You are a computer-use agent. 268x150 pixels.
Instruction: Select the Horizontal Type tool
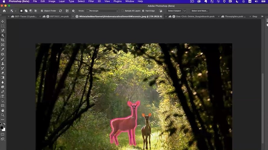click(3, 96)
